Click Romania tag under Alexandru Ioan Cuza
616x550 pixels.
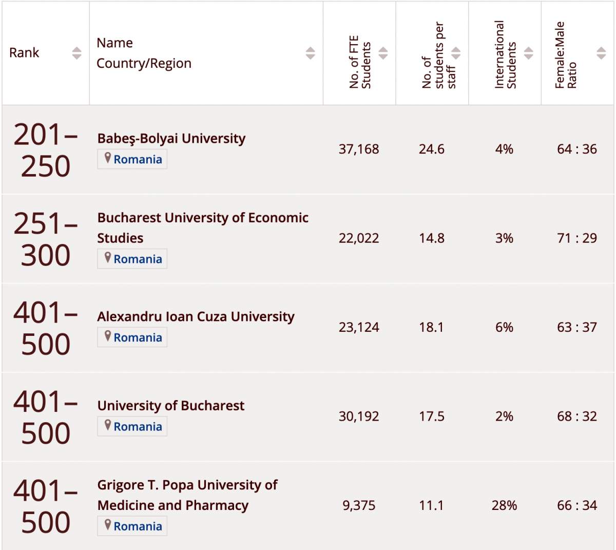(138, 338)
